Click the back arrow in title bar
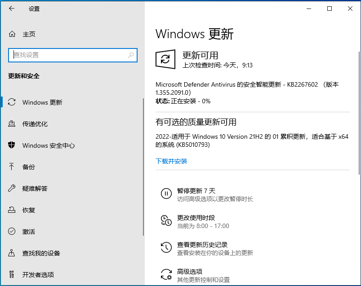 tap(12, 9)
